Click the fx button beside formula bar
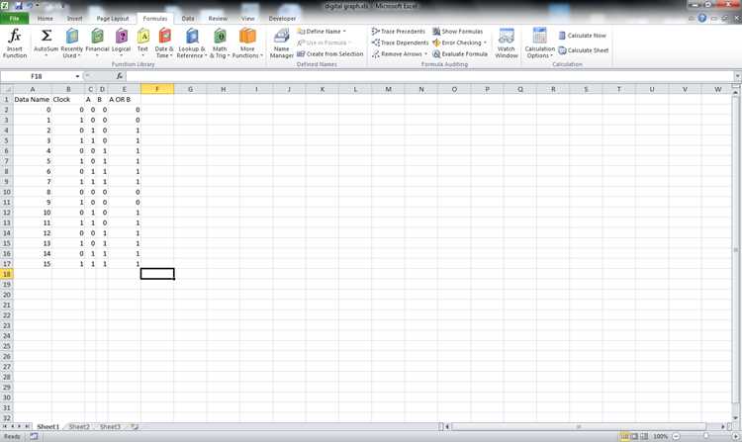Image resolution: width=742 pixels, height=442 pixels. click(x=120, y=75)
